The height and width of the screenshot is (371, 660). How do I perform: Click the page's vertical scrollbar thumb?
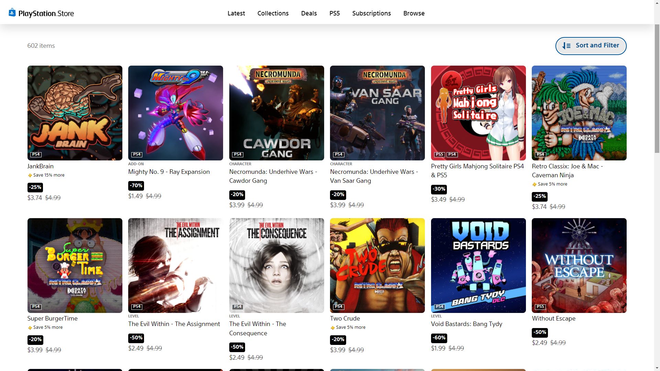[657, 89]
